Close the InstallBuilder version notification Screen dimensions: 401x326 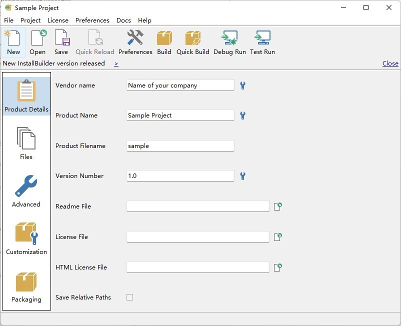pos(390,63)
